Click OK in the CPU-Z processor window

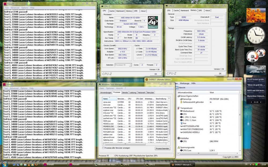156,74
